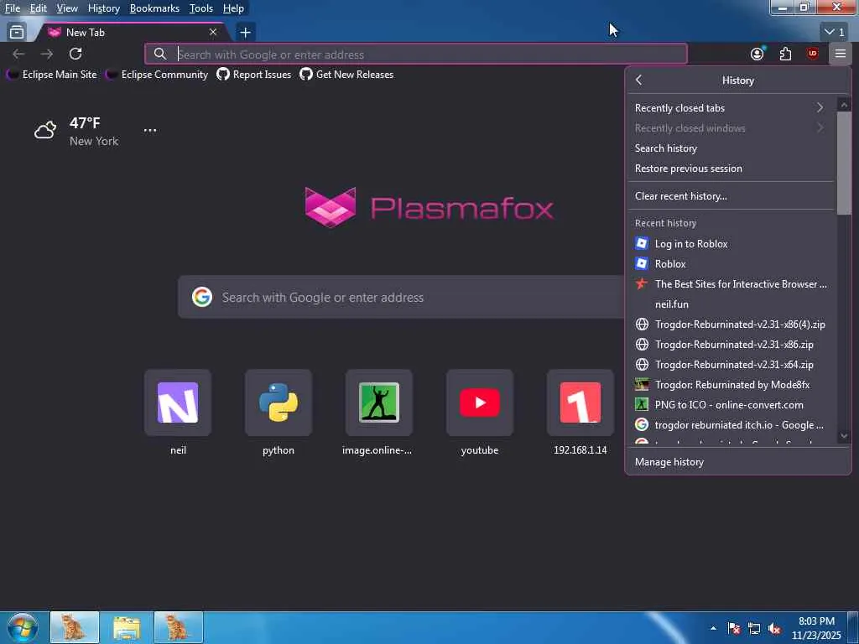Go forward one page
Viewport: 859px width, 644px height.
pos(47,54)
